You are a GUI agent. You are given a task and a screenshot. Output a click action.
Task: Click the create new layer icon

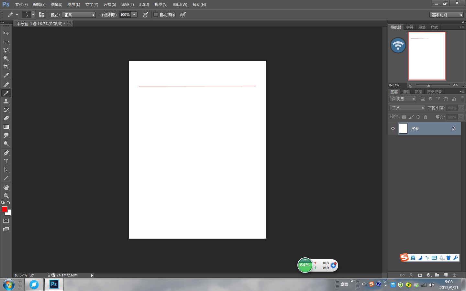pos(446,275)
